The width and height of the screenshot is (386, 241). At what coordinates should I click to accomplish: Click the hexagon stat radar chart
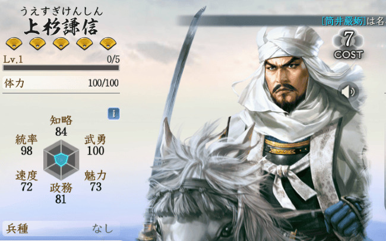pos(61,160)
